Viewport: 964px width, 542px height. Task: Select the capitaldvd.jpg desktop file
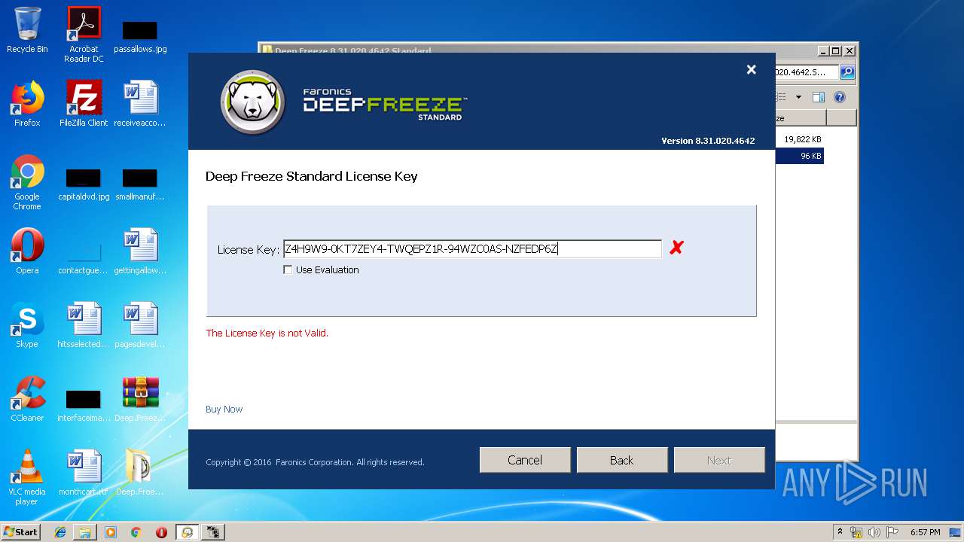coord(84,184)
